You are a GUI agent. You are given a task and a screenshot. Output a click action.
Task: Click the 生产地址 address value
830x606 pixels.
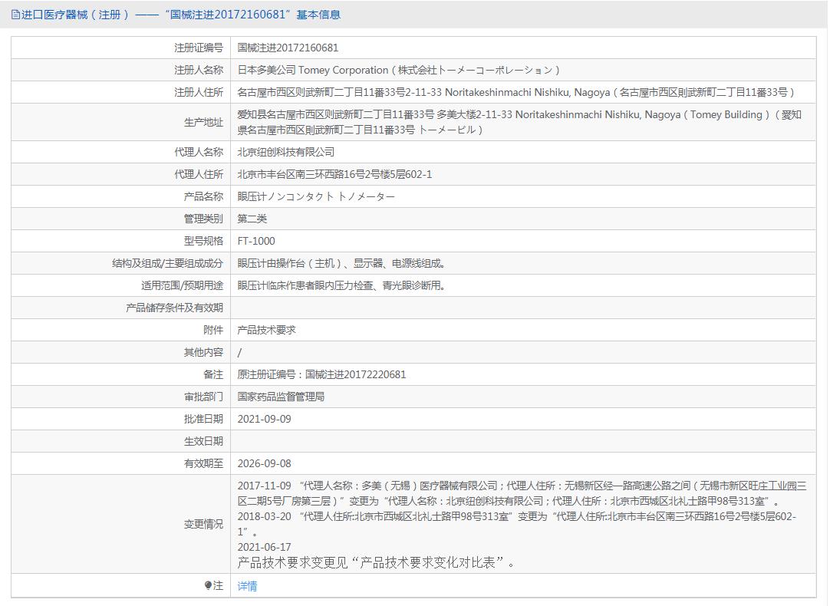519,122
